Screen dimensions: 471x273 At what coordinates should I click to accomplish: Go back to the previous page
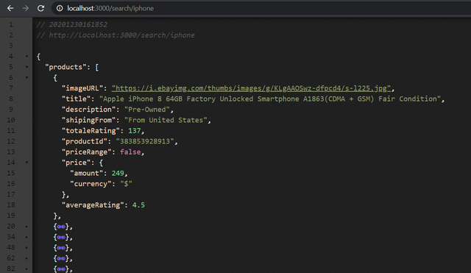tap(10, 8)
